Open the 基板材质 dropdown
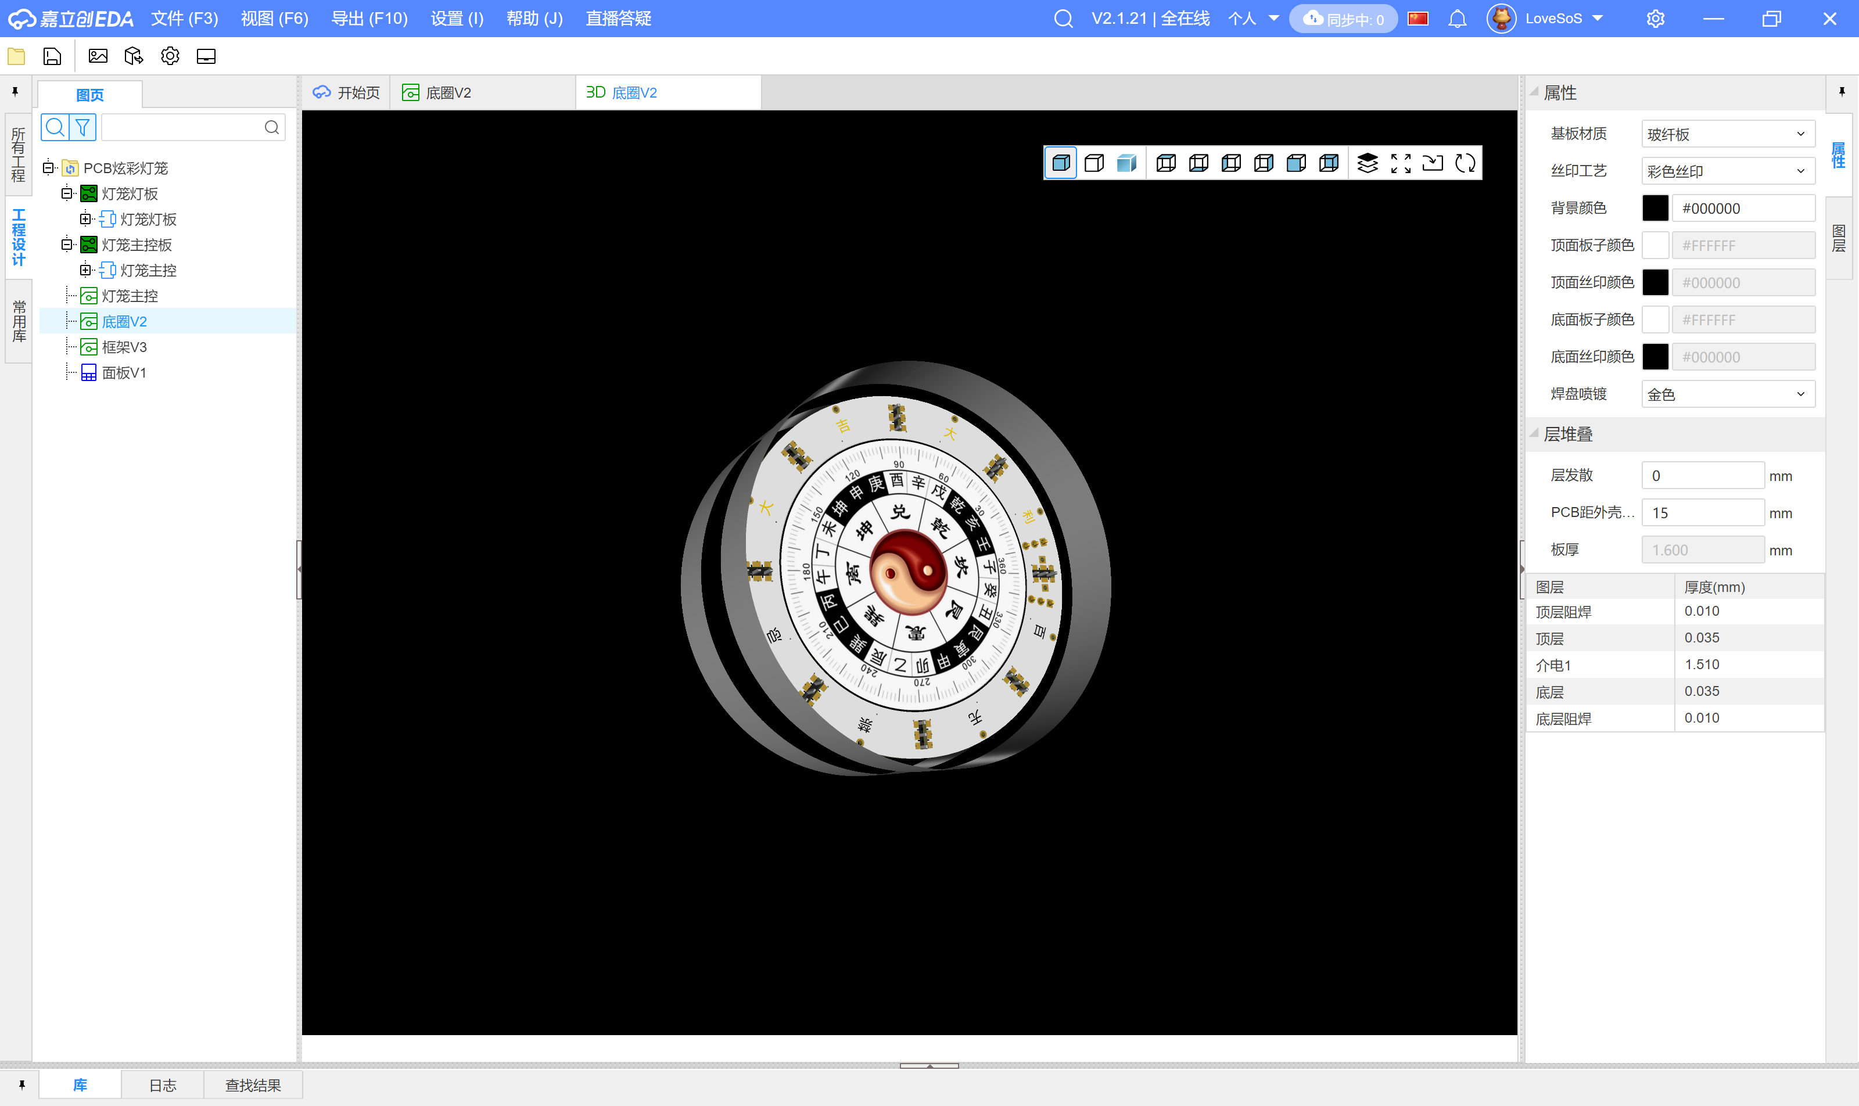Viewport: 1859px width, 1106px height. point(1727,134)
